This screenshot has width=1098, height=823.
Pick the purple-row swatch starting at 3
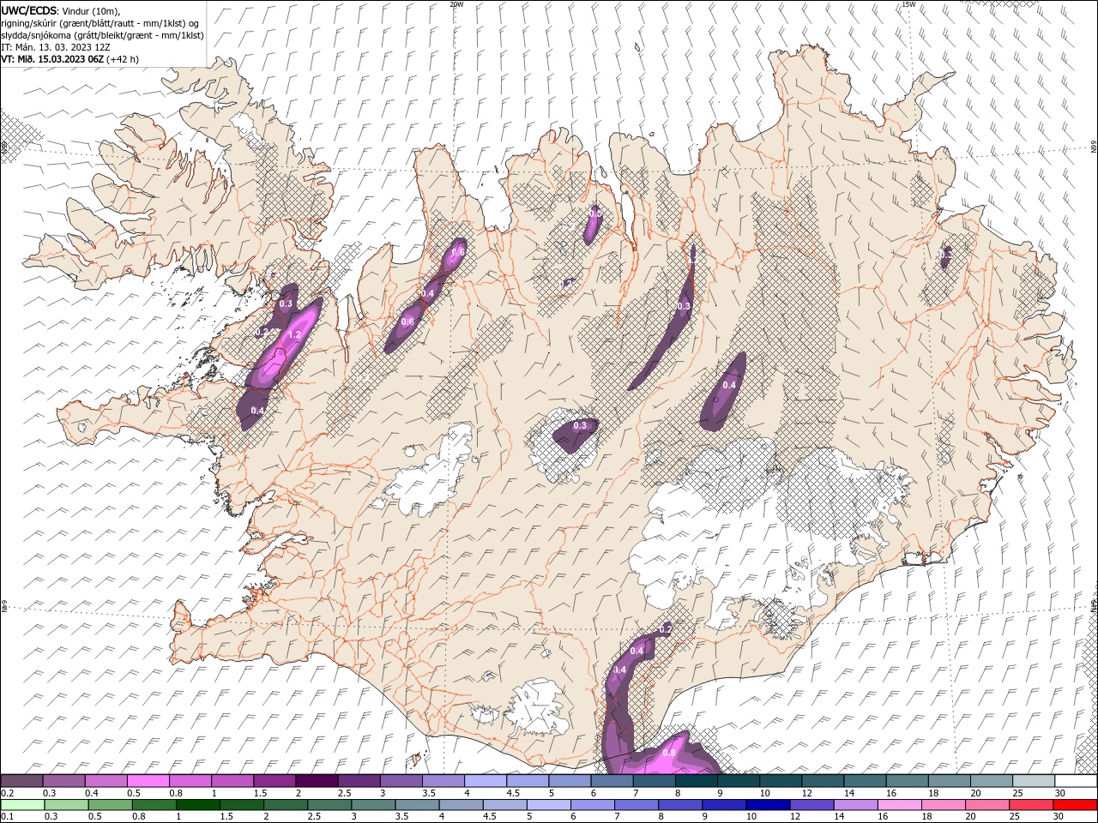[401, 781]
